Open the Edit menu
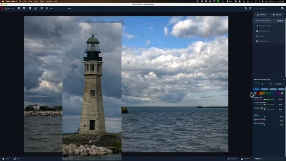The width and height of the screenshot is (286, 161). tap(25, 1)
